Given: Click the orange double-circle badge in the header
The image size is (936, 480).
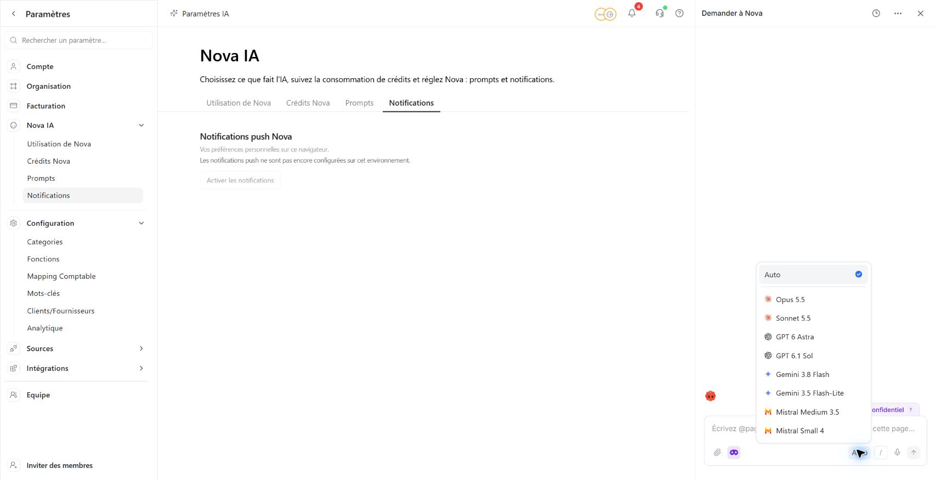Looking at the screenshot, I should [605, 14].
